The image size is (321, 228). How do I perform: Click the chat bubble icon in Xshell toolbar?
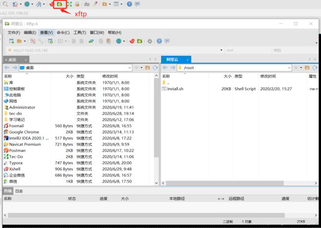click(137, 4)
